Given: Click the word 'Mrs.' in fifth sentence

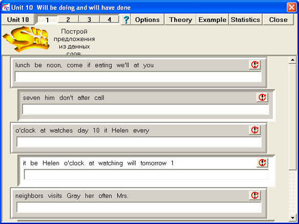Looking at the screenshot, I should coord(123,196).
